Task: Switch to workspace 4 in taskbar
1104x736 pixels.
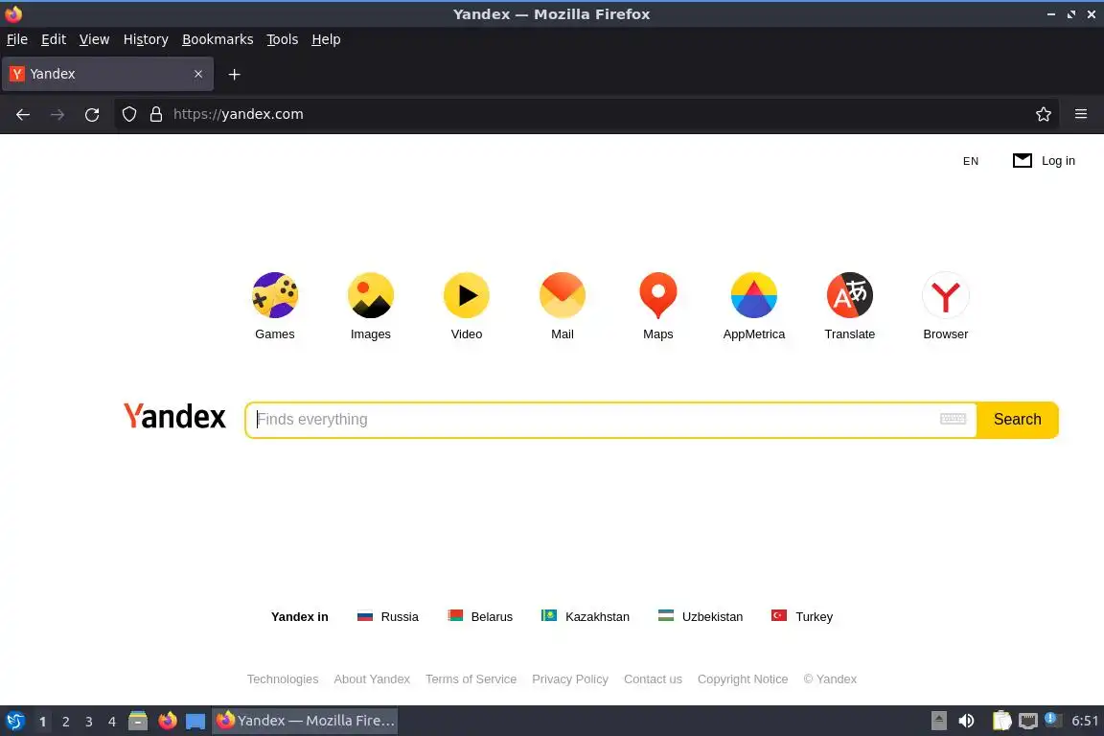Action: [x=112, y=722]
